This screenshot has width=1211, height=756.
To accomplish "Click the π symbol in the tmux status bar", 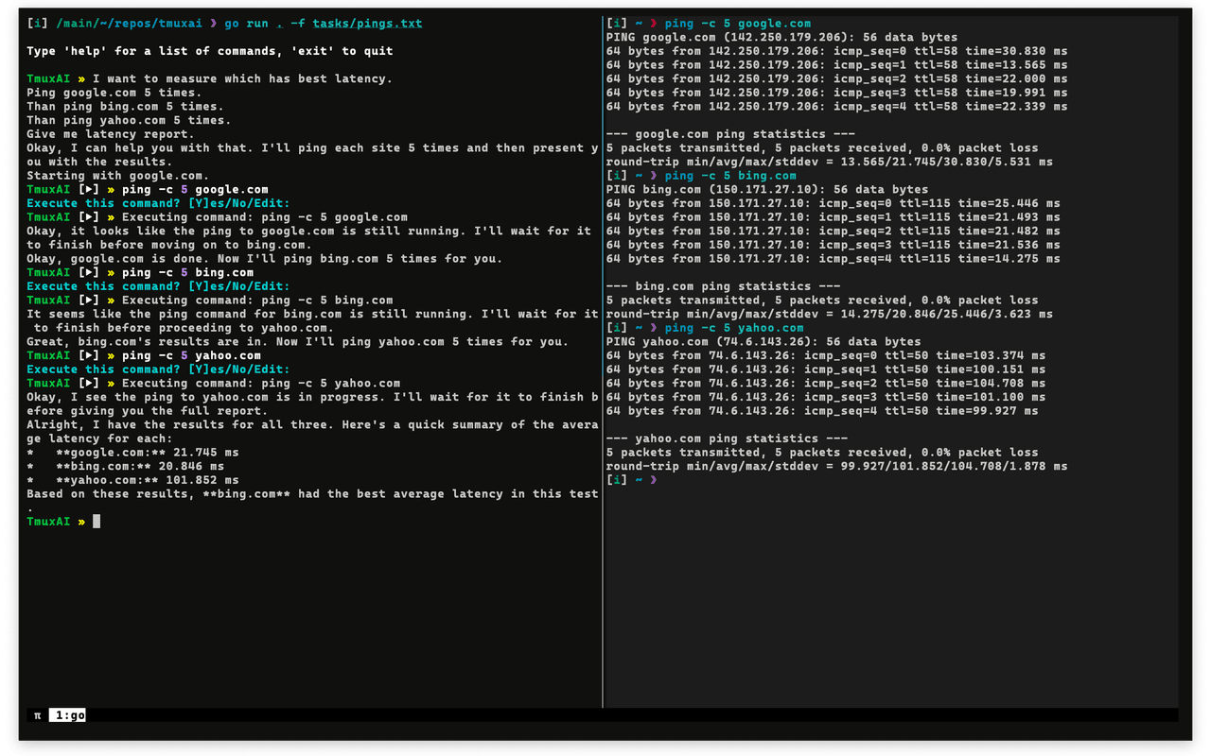I will pyautogui.click(x=36, y=715).
